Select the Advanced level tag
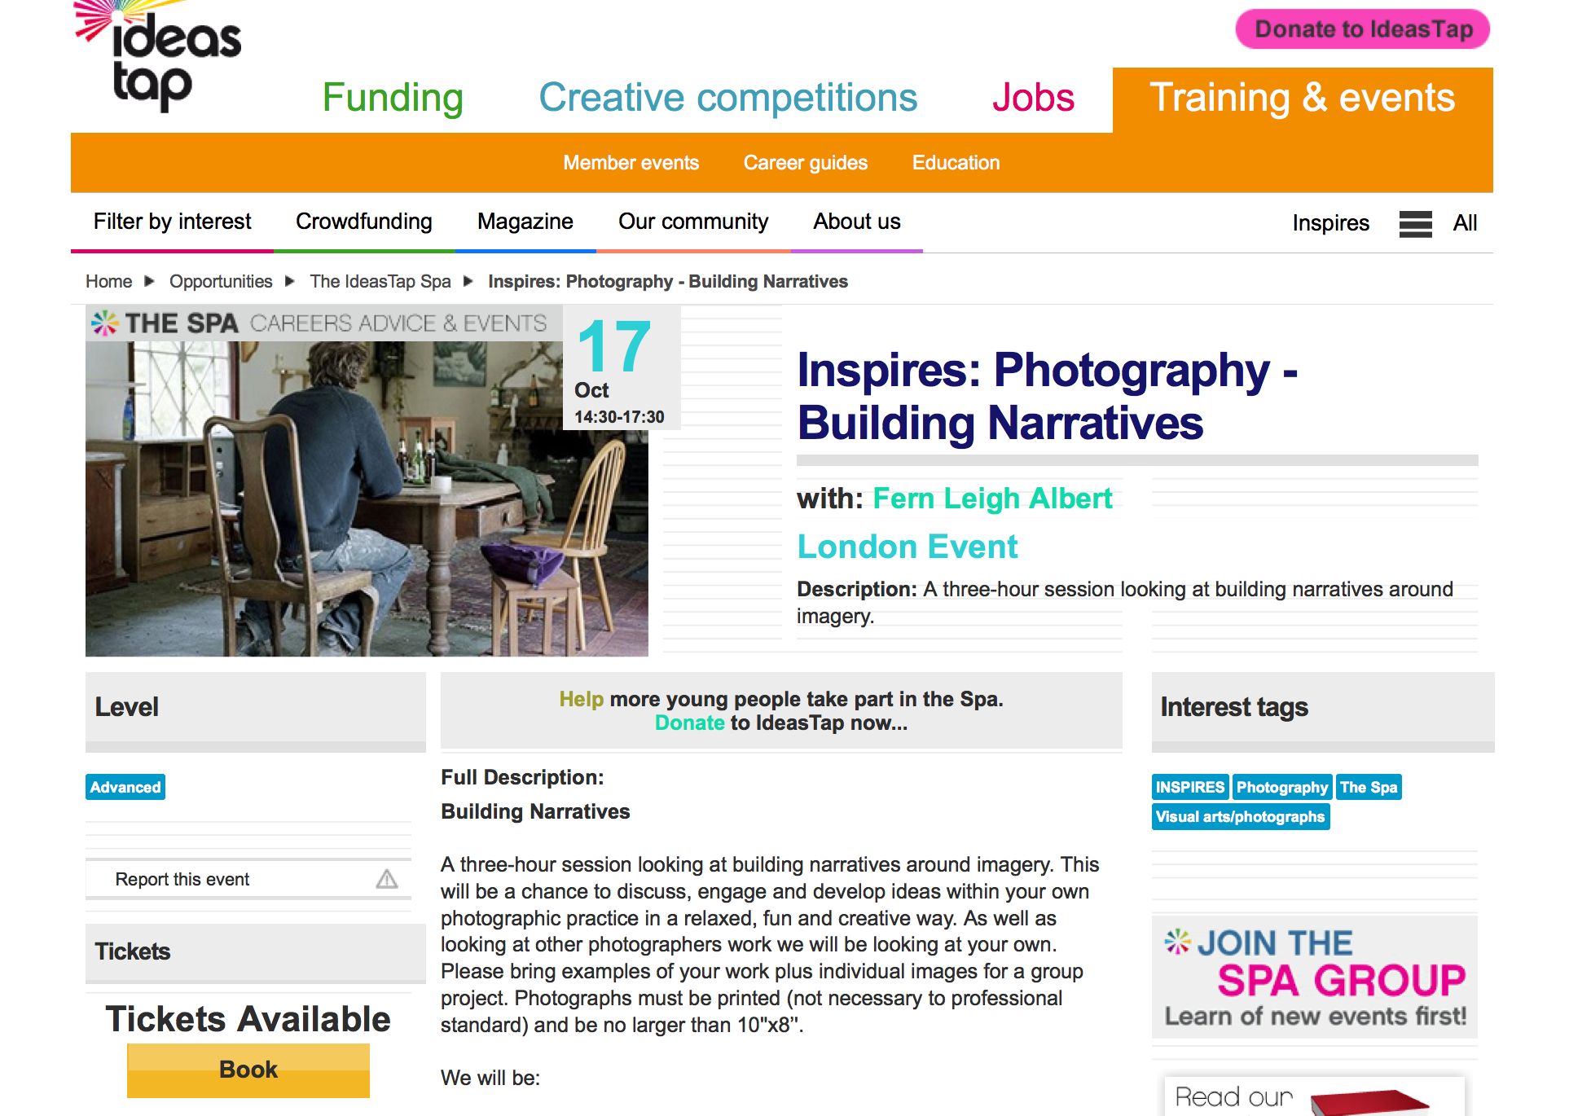 [x=125, y=787]
